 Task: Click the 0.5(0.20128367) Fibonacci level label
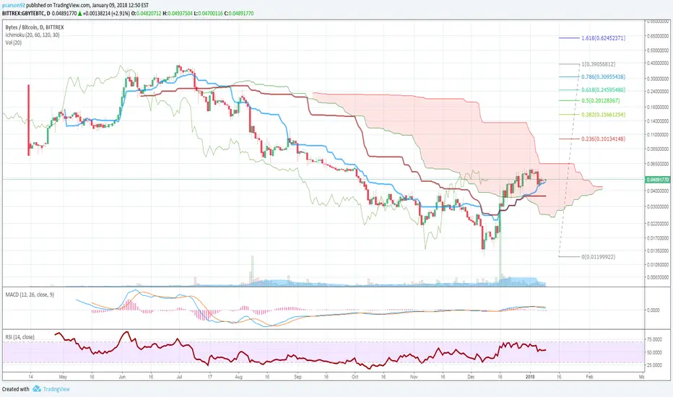pyautogui.click(x=601, y=101)
